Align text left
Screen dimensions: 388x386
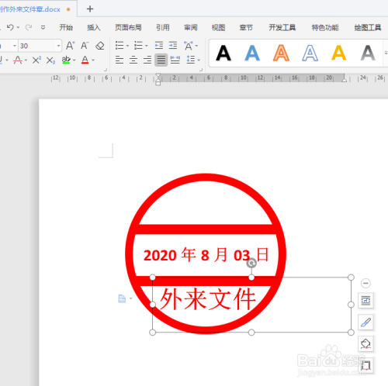[120, 60]
